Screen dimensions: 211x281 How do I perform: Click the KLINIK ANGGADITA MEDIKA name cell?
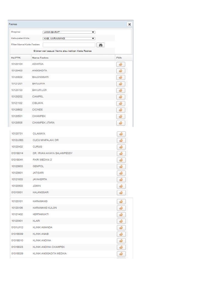click(49, 253)
